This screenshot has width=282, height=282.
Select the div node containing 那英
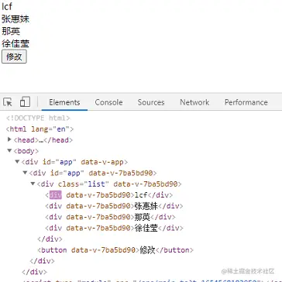110,217
